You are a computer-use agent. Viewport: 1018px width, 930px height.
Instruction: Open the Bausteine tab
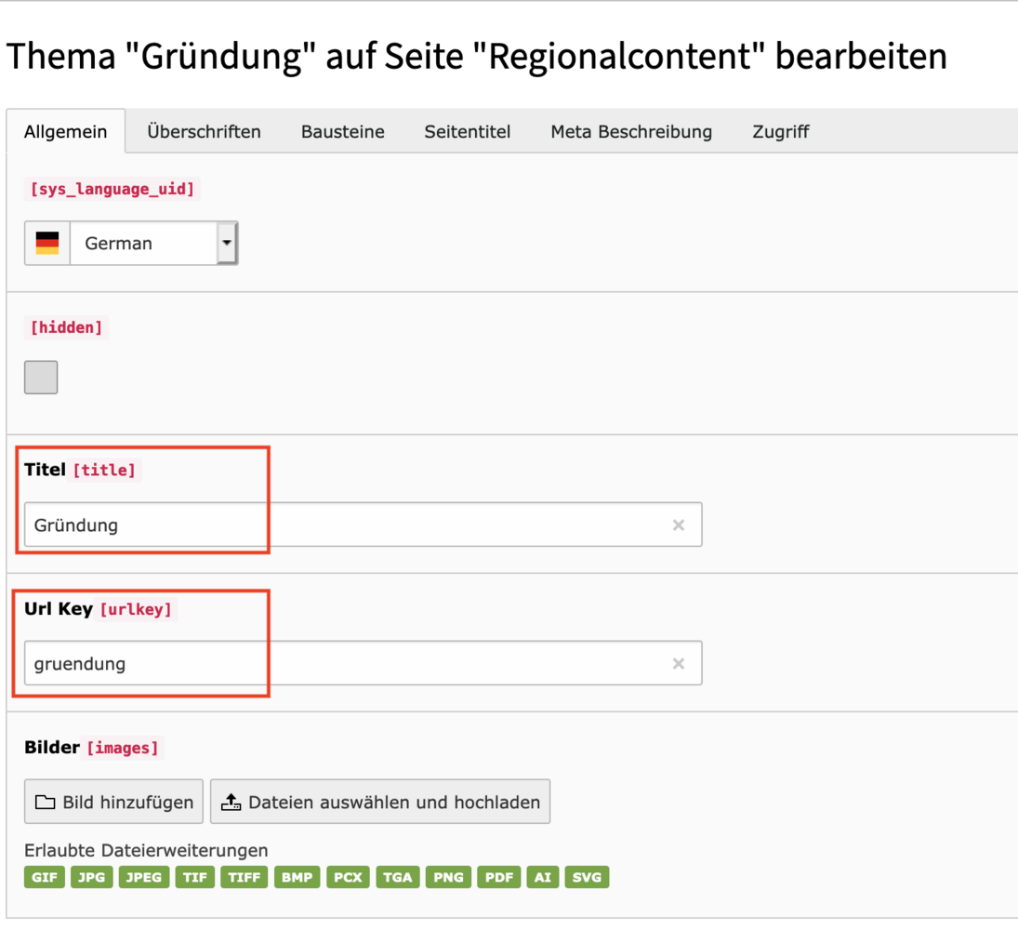342,132
